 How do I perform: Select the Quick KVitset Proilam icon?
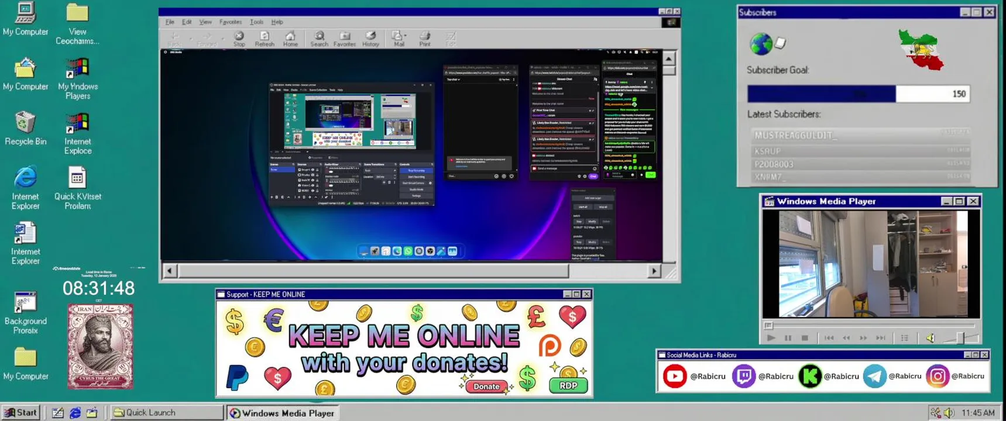click(x=77, y=188)
